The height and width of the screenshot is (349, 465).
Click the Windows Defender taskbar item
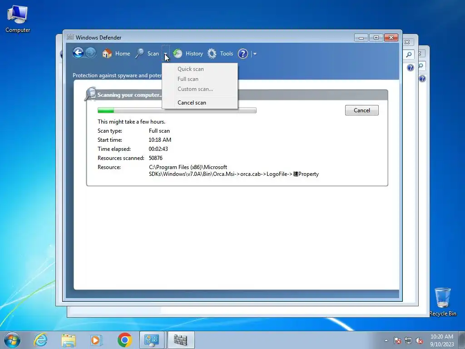[x=181, y=340]
